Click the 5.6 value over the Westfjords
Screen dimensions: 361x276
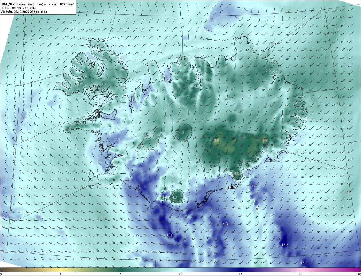(104, 83)
